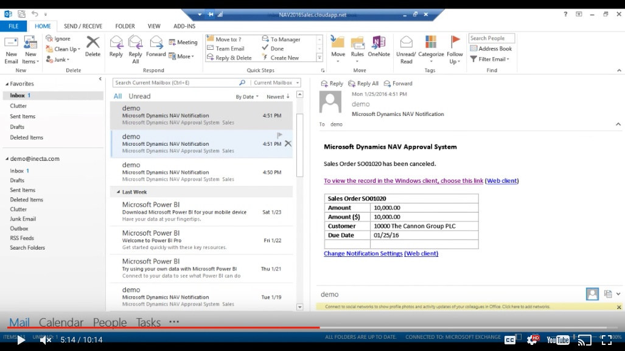
Task: Open Categorize color menu
Action: point(431,50)
